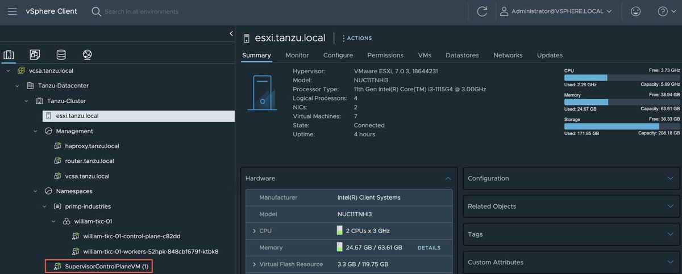
Task: Collapse the vcsa.tanzu.local root node
Action: (x=8, y=71)
